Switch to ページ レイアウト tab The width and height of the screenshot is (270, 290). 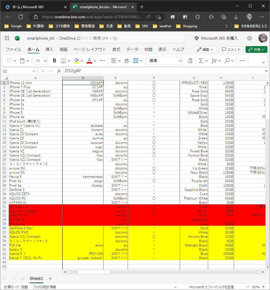[90, 49]
